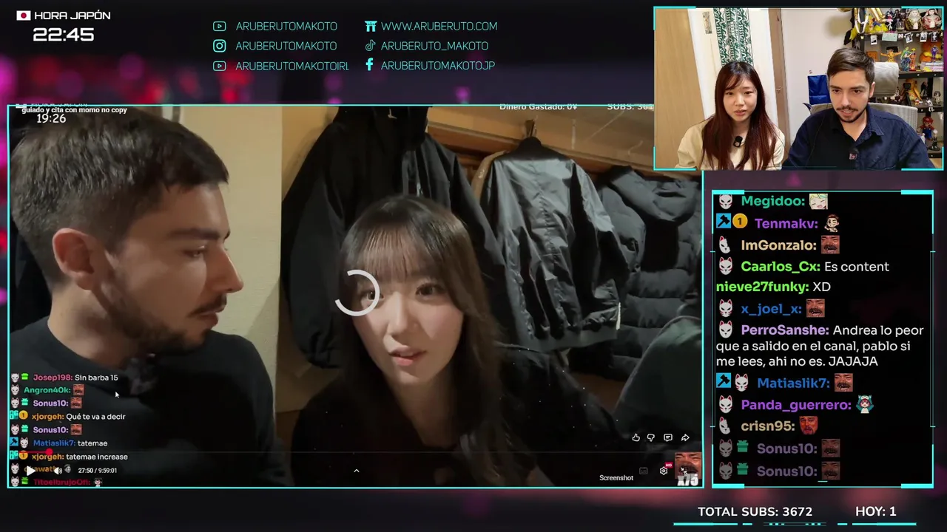Viewport: 947px width, 532px height.
Task: Click the 'Dinero Gastado: 0¥' label
Action: coord(538,107)
